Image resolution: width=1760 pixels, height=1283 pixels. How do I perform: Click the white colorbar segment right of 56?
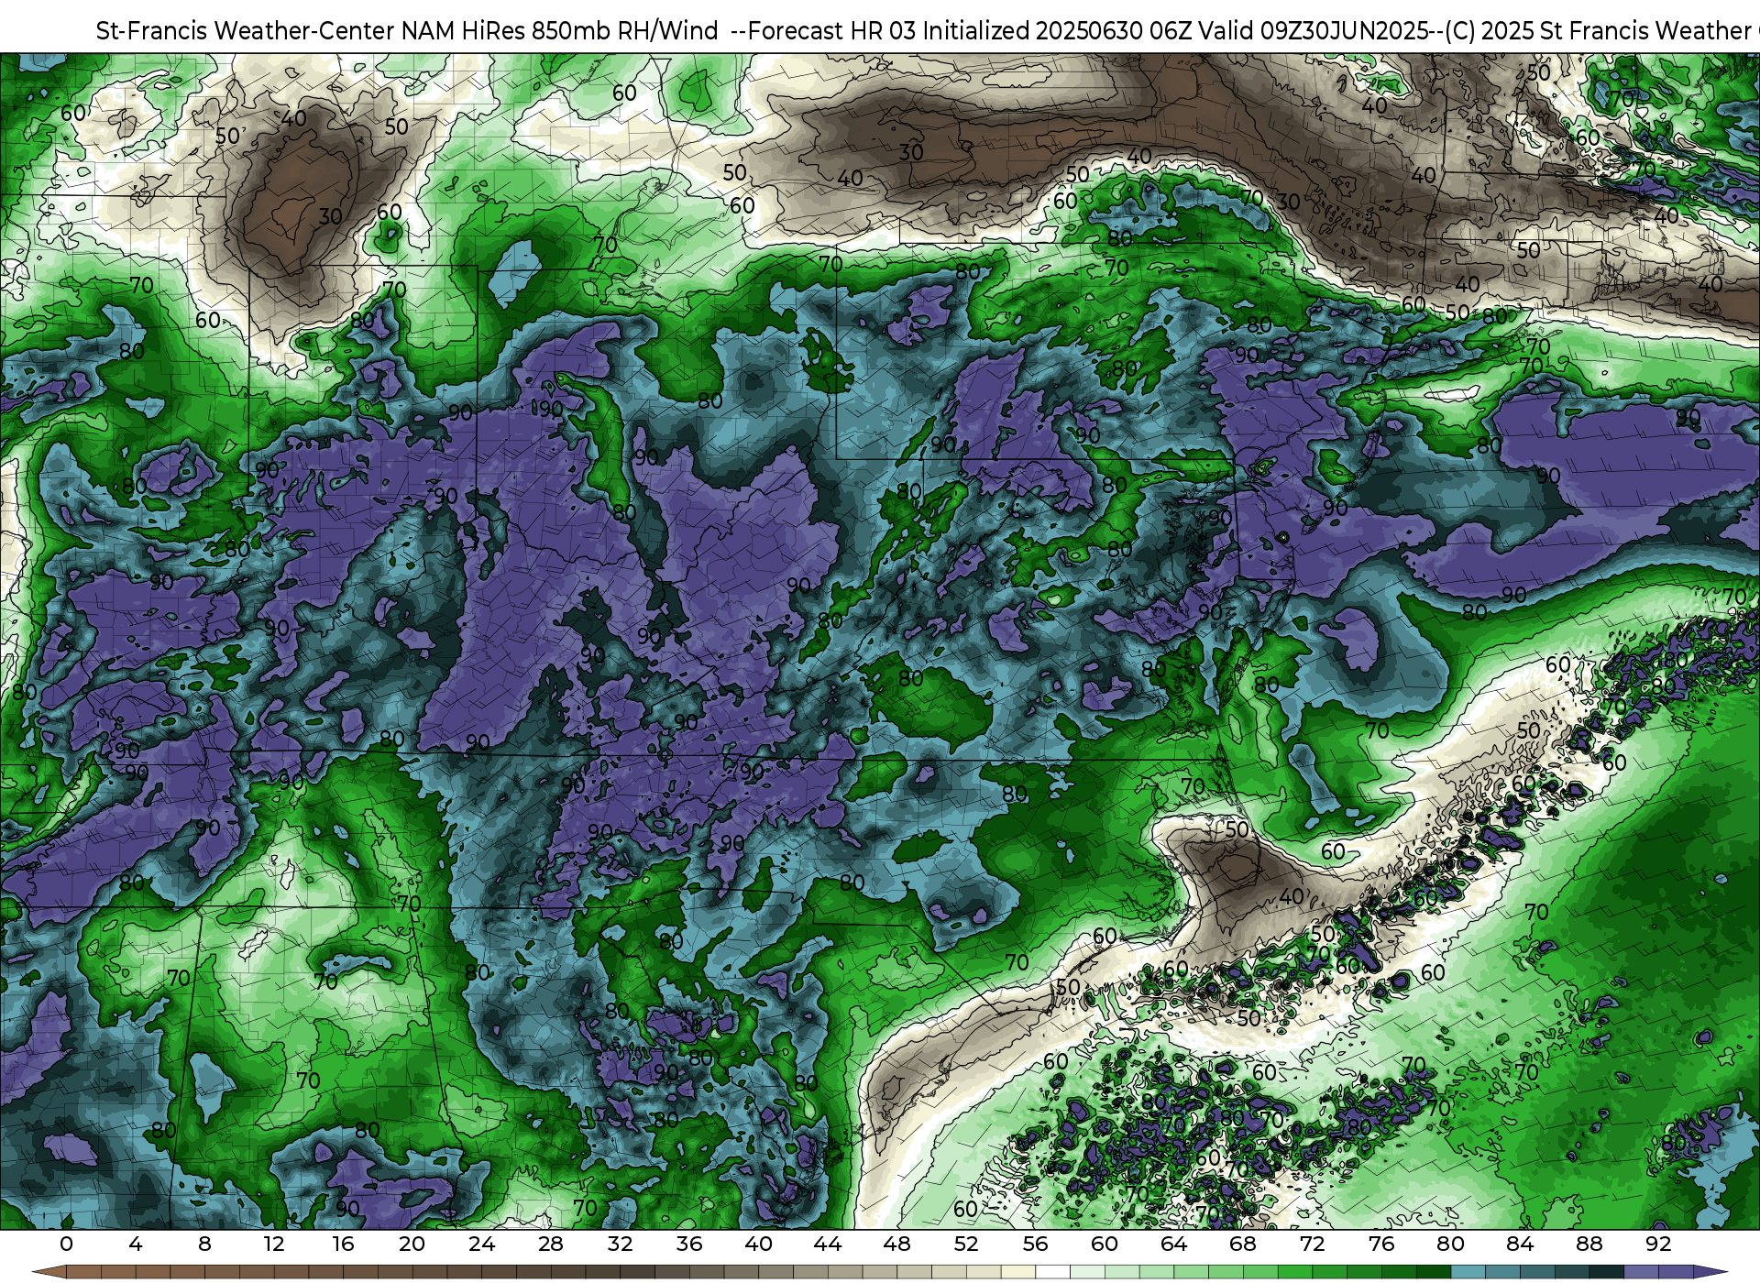tap(1052, 1273)
